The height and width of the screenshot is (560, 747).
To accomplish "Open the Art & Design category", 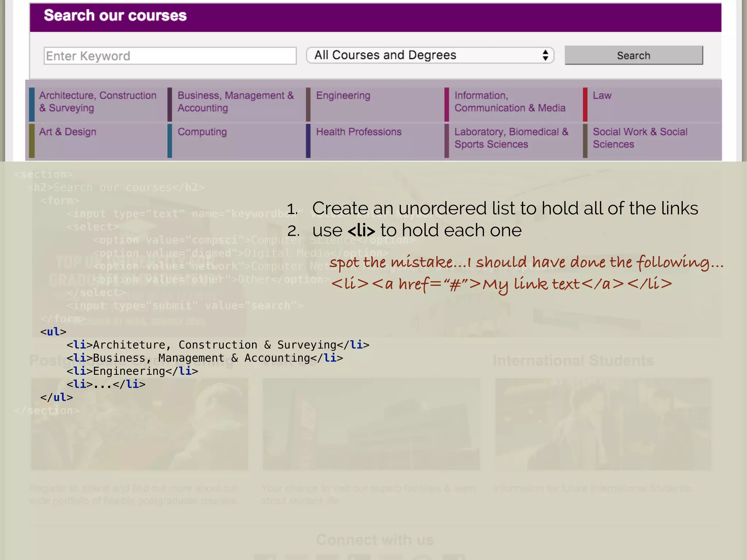I will [x=68, y=132].
